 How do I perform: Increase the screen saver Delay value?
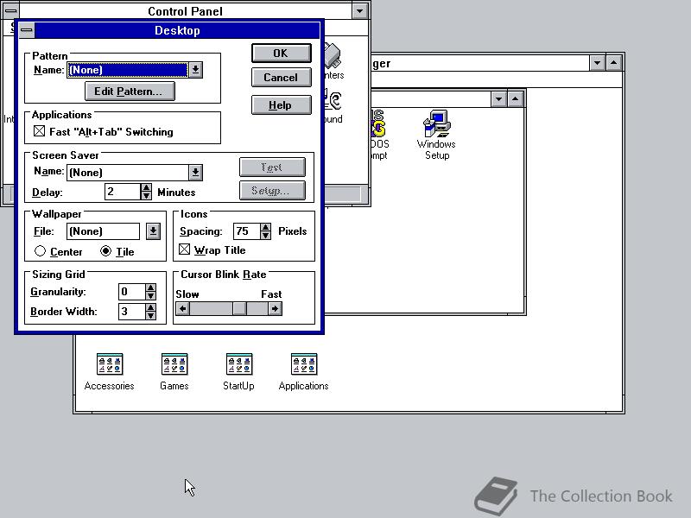pos(146,187)
